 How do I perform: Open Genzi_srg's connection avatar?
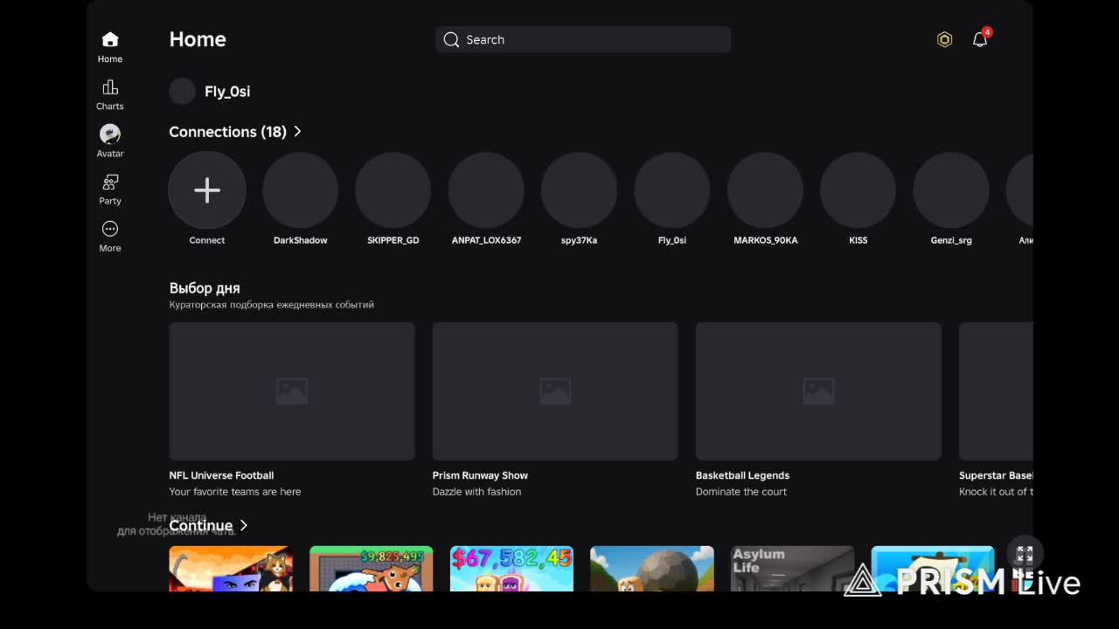(951, 190)
